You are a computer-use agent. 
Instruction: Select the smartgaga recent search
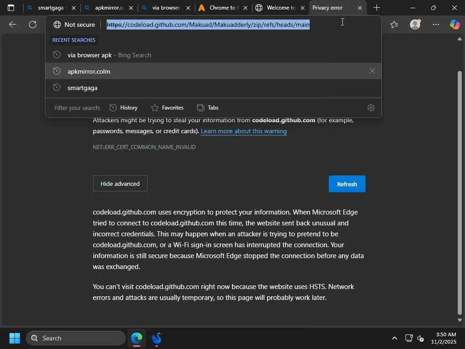pos(213,88)
